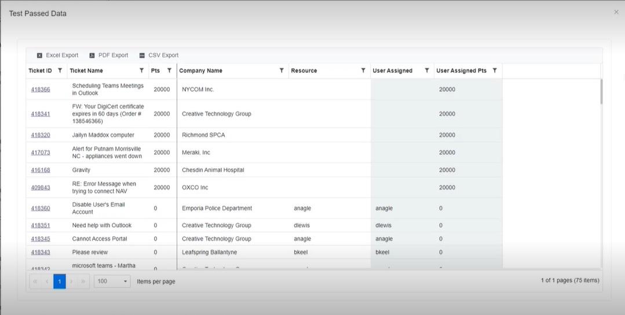Open the items per page dropdown
This screenshot has height=315, width=625.
coord(112,281)
